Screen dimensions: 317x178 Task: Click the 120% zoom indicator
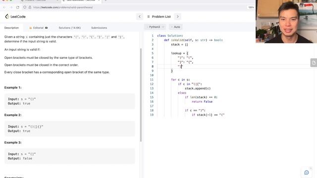(251, 7)
